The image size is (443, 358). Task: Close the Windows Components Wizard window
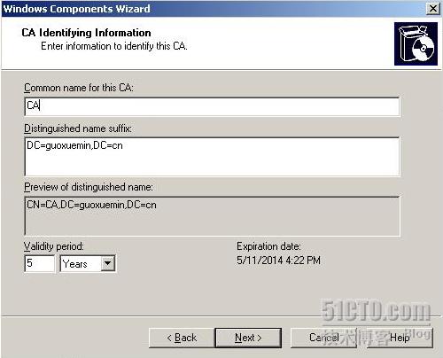433,8
